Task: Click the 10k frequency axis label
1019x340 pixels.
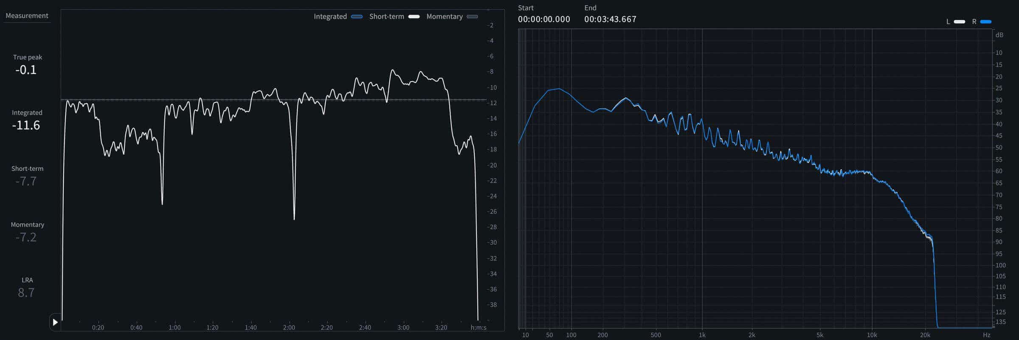Action: (872, 335)
